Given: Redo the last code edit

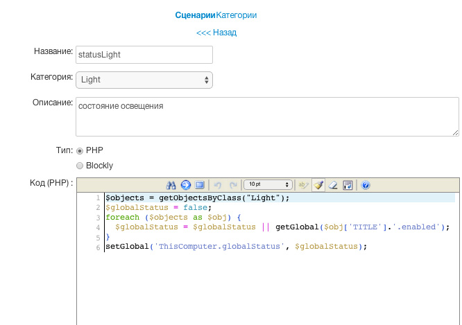Looking at the screenshot, I should tap(233, 185).
